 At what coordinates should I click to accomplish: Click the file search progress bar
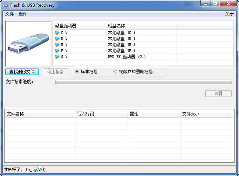(x=143, y=82)
